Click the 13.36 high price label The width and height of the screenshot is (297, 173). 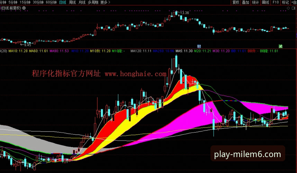point(184,13)
